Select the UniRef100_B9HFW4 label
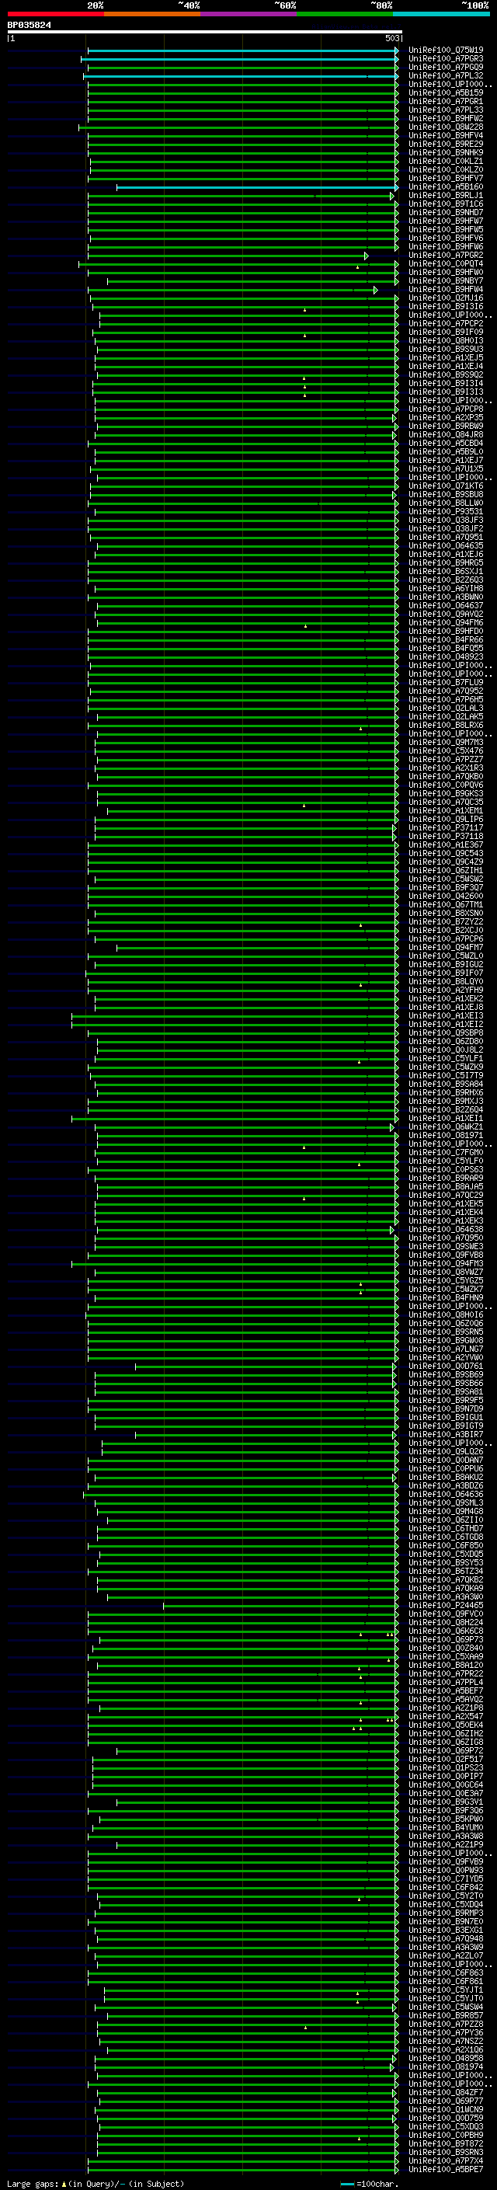The width and height of the screenshot is (497, 2190). tap(446, 289)
